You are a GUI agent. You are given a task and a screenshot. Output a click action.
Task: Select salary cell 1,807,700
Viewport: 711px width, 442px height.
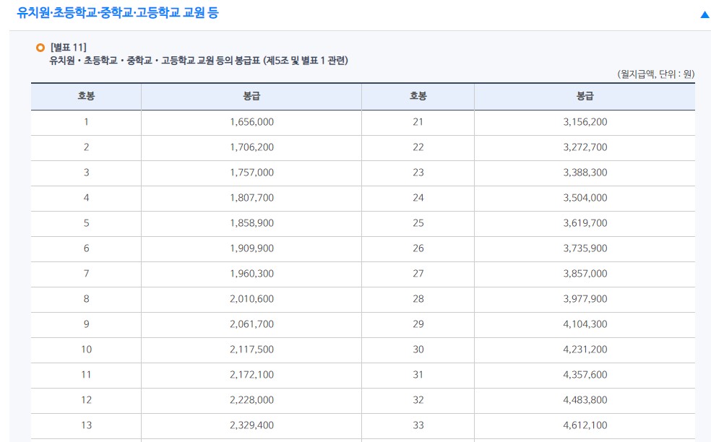tap(251, 198)
